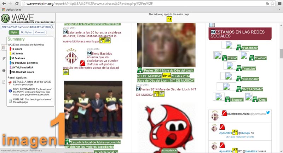Click the page vertical scrollbar thumb
The width and height of the screenshot is (283, 153).
pyautogui.click(x=281, y=54)
